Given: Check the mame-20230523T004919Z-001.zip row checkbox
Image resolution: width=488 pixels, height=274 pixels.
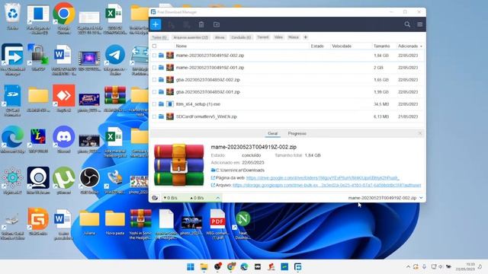Looking at the screenshot, I should point(154,68).
